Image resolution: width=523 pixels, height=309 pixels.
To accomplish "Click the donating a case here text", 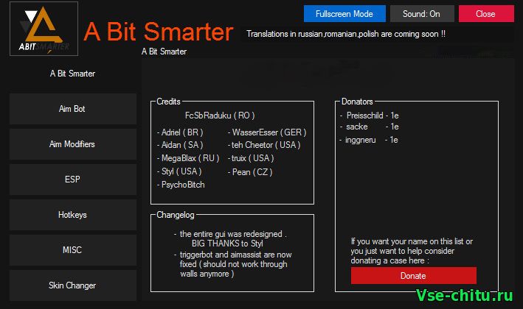I will click(412, 251).
